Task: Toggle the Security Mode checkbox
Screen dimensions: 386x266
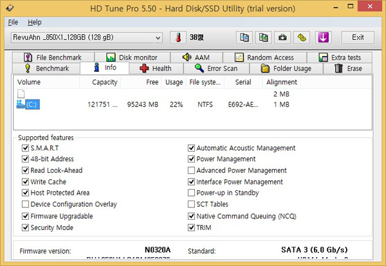Action: (x=25, y=227)
